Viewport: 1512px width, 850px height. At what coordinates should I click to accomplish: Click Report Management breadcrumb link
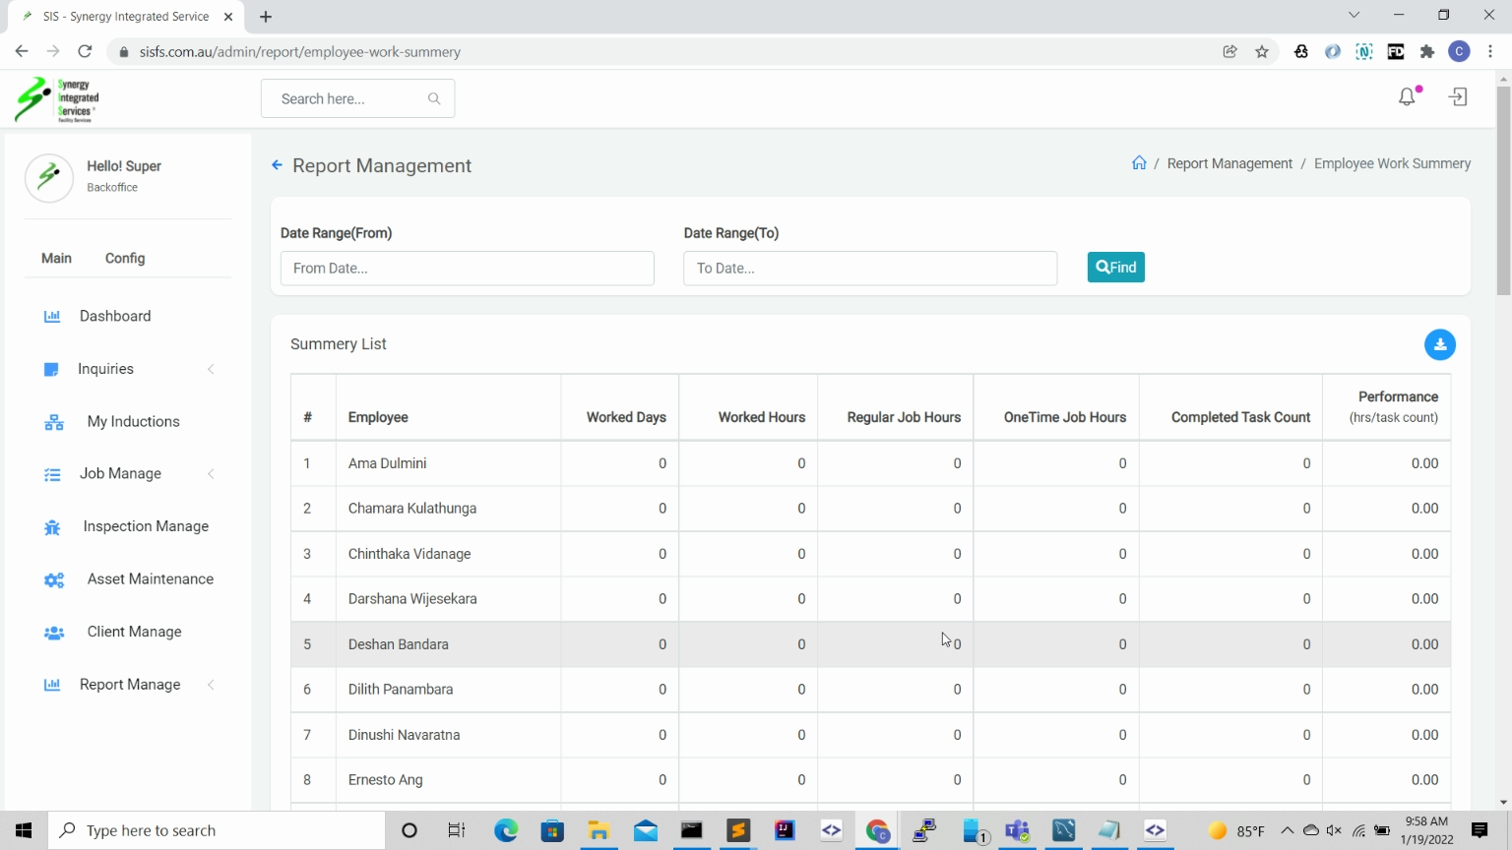click(1229, 163)
